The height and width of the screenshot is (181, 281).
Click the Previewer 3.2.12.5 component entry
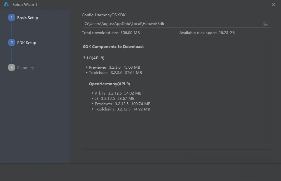point(121,104)
